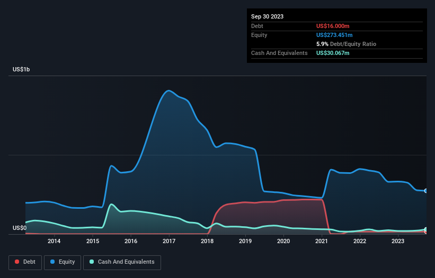This screenshot has height=278, width=435.
Task: Click the 2015 x-axis label
Action: click(x=93, y=241)
